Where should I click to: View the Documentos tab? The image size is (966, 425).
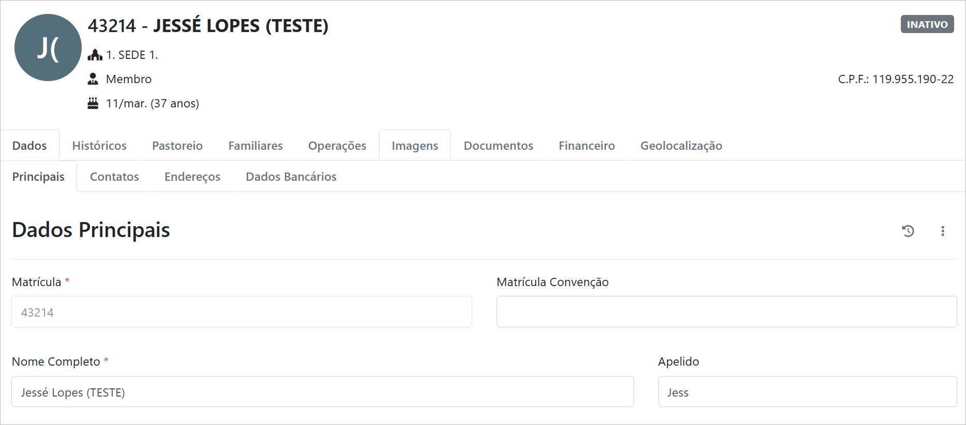(x=498, y=146)
